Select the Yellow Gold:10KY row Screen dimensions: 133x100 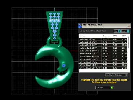(103, 42)
